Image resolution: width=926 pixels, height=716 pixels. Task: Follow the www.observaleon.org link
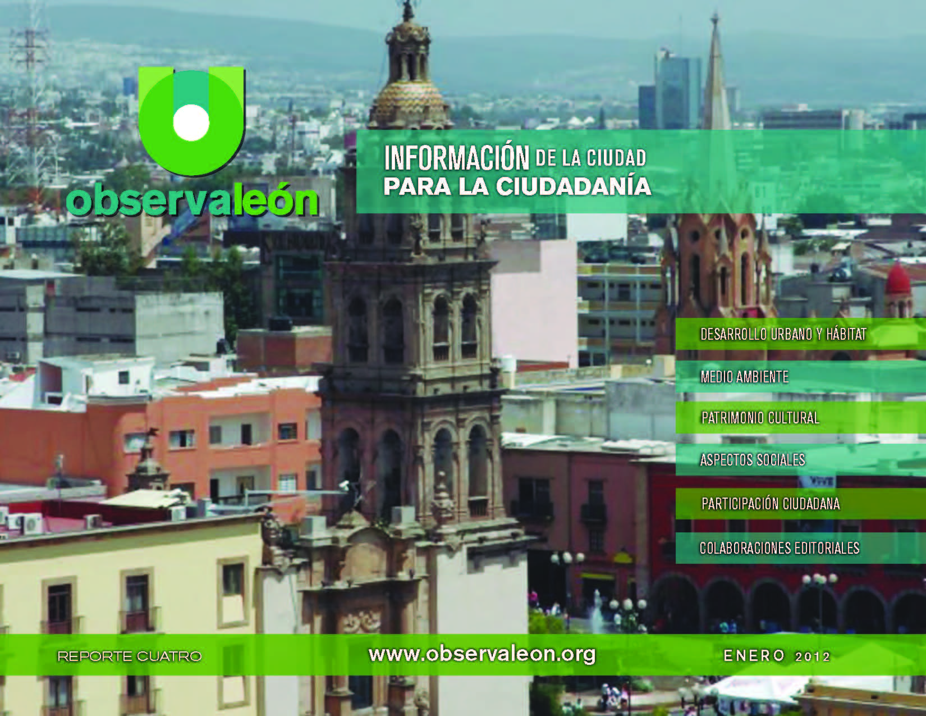[482, 654]
